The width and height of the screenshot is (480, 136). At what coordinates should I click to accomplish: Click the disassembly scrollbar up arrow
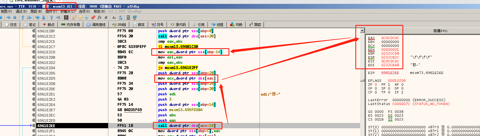point(362,30)
